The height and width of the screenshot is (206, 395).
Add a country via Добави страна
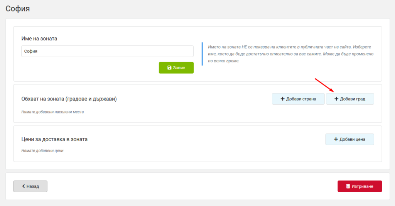[298, 99]
